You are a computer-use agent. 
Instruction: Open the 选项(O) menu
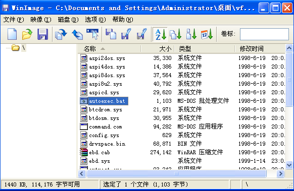click(x=95, y=20)
